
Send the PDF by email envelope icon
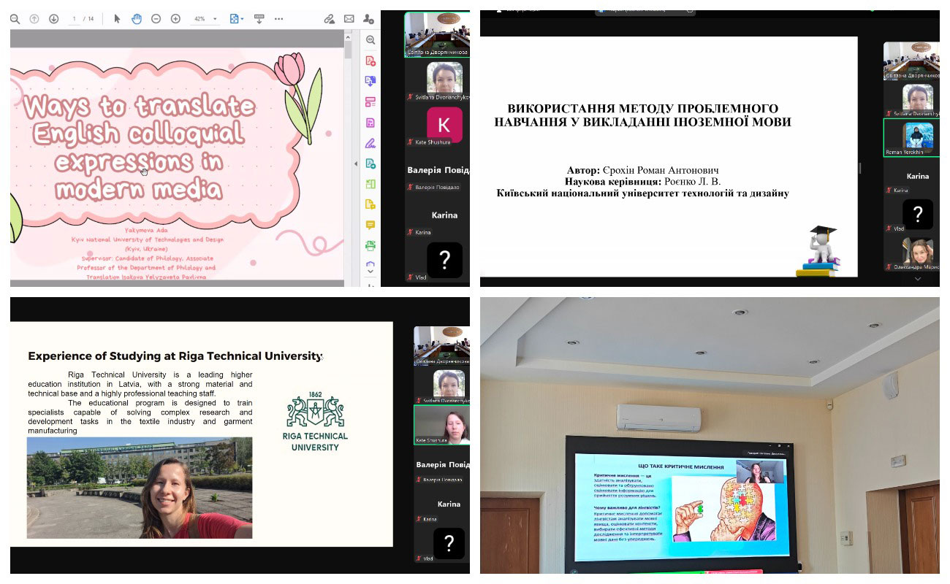[349, 19]
